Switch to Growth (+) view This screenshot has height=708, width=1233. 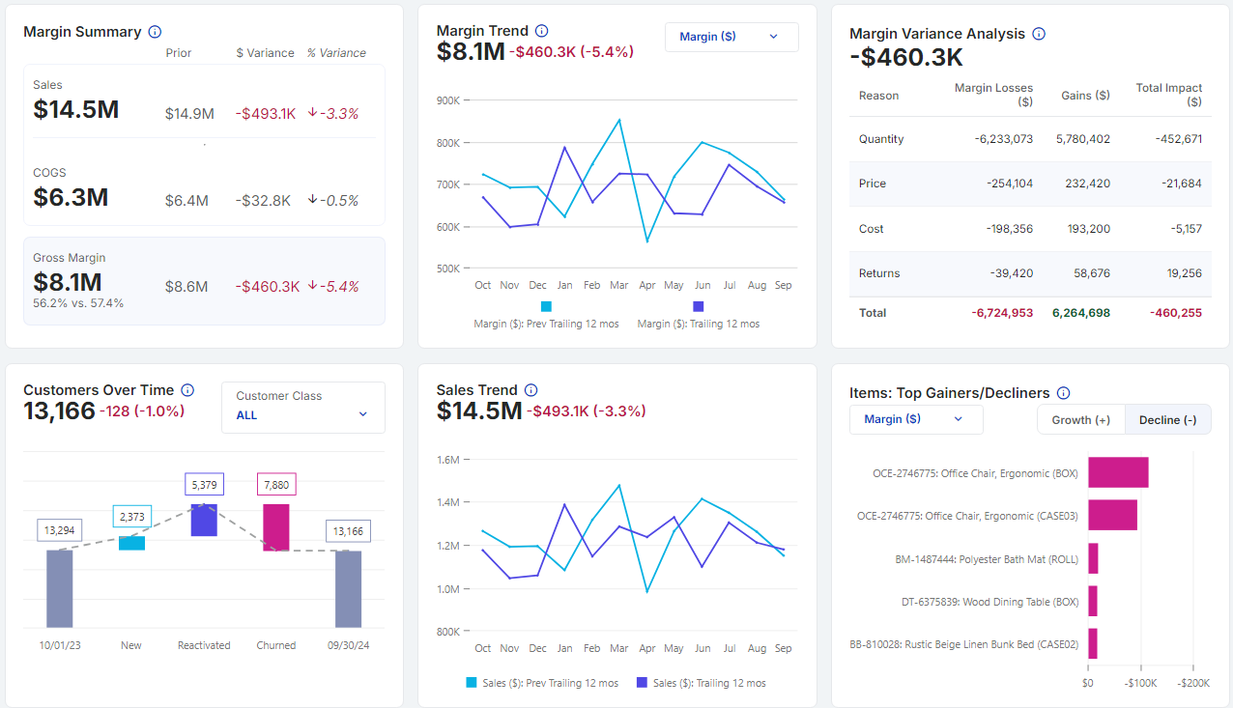point(1080,419)
